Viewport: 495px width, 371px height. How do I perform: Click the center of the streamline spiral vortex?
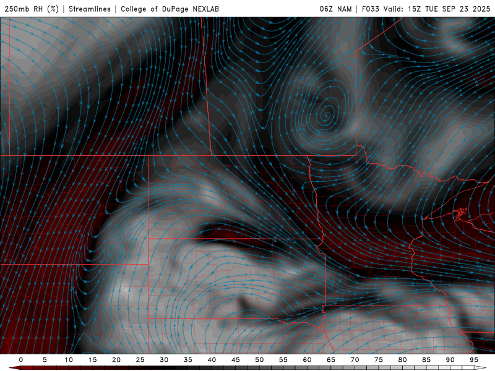click(327, 115)
